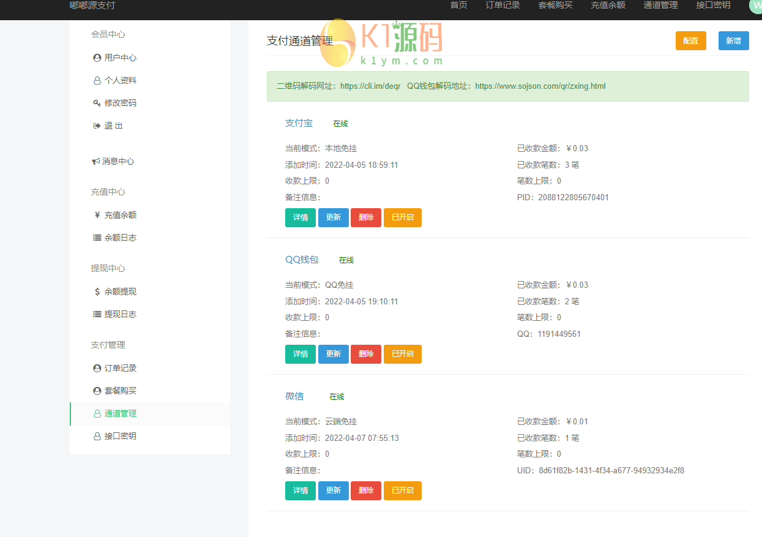Click the list icon beside 余额日志
Viewport: 762px width, 537px height.
click(97, 238)
